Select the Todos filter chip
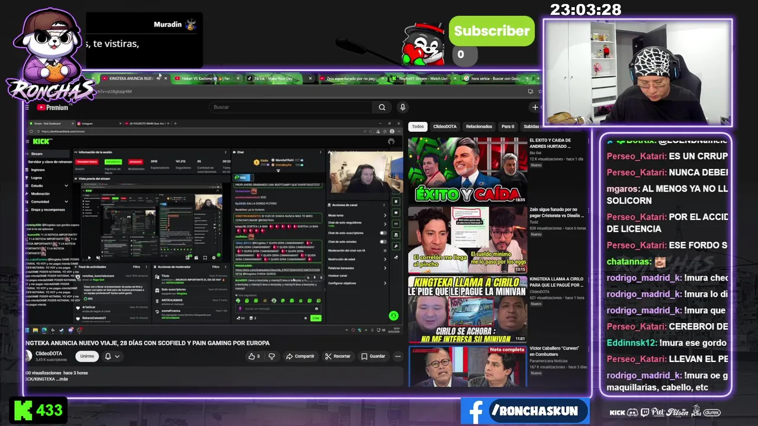The height and width of the screenshot is (426, 758). pos(418,127)
